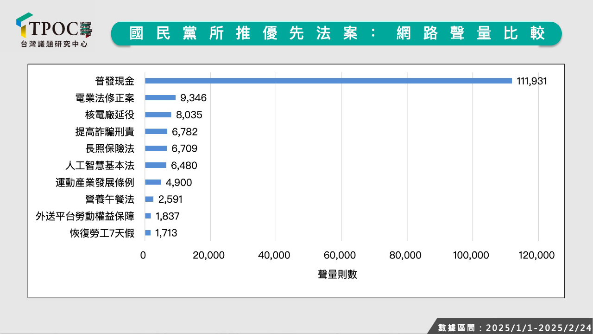Select the 電業法修正案 blue bar
The height and width of the screenshot is (334, 593).
click(x=160, y=98)
